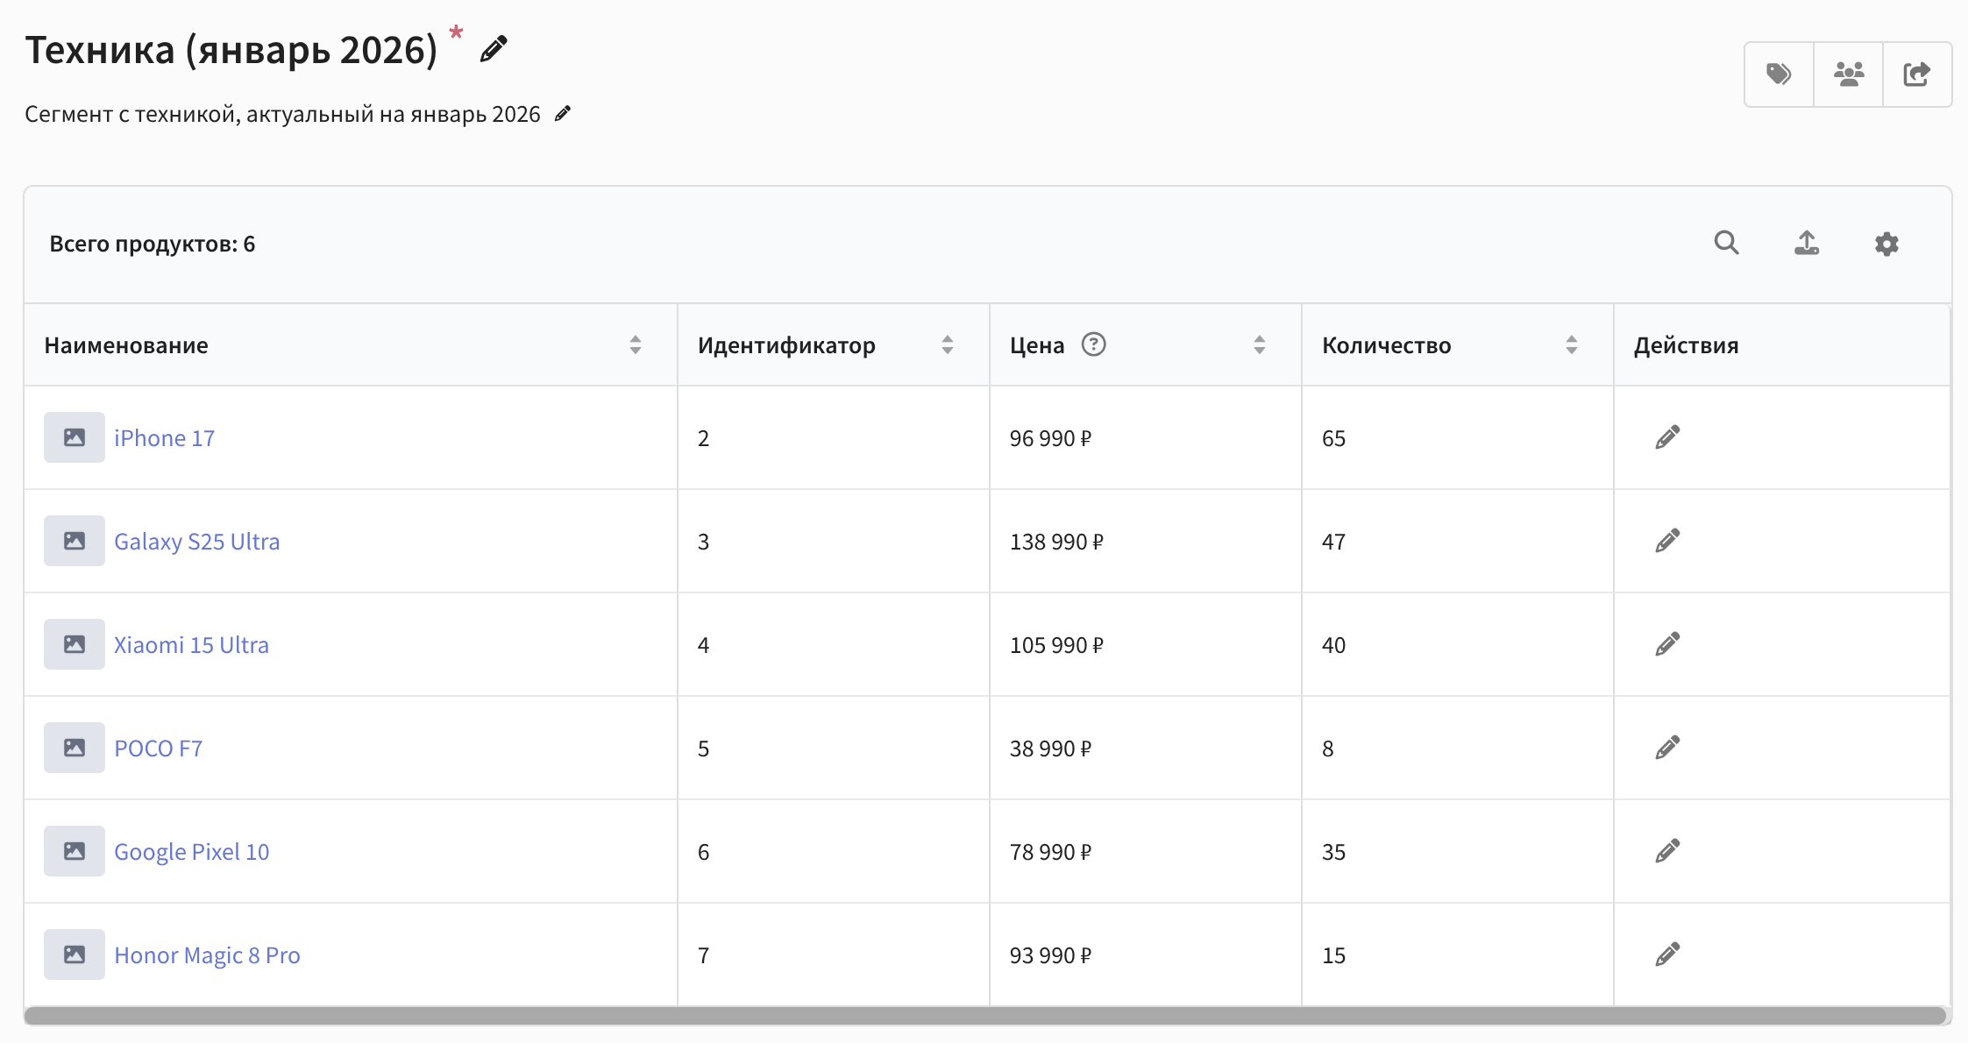The height and width of the screenshot is (1043, 1968).
Task: Sort by the Наименование column arrows
Action: click(x=636, y=345)
